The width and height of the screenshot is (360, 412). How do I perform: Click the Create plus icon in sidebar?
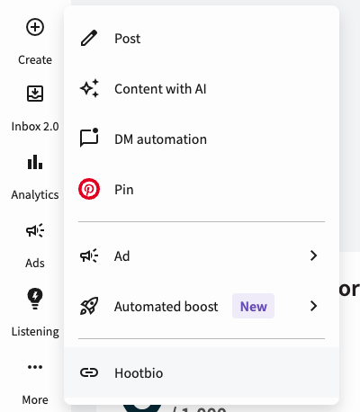(x=35, y=27)
